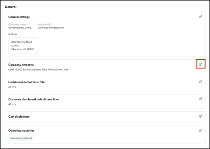The image size is (210, 149).
Task: Edit the Operating countries section
Action: tap(201, 131)
